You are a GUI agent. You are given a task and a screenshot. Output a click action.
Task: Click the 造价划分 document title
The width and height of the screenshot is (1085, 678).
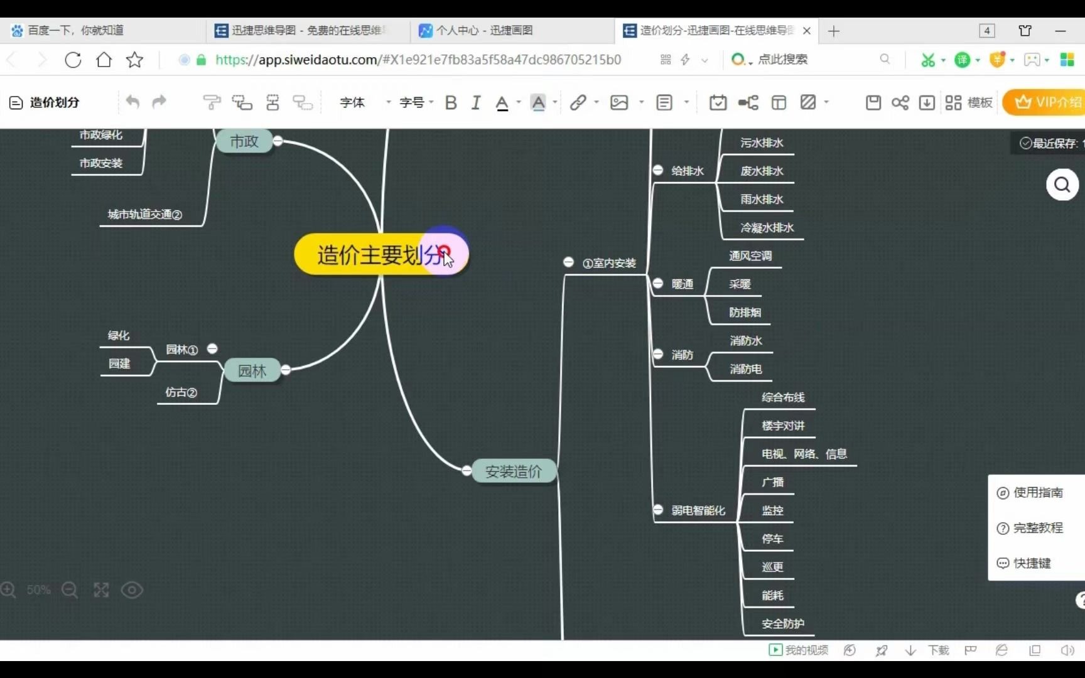[55, 102]
